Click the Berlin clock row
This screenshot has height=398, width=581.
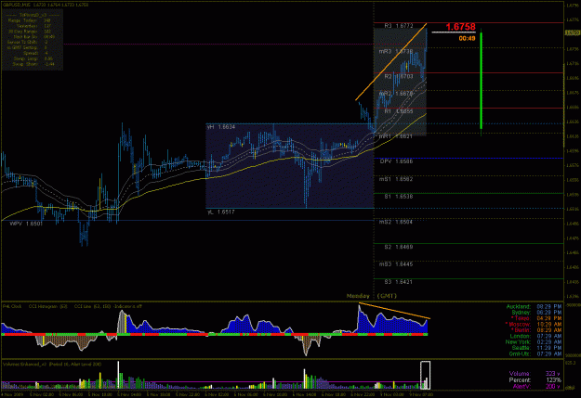pos(536,330)
